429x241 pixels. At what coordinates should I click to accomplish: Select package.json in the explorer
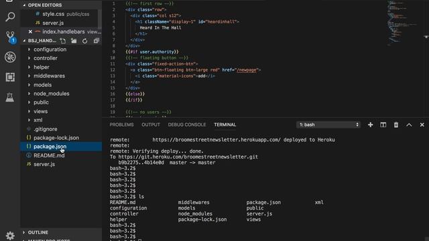pyautogui.click(x=61, y=147)
